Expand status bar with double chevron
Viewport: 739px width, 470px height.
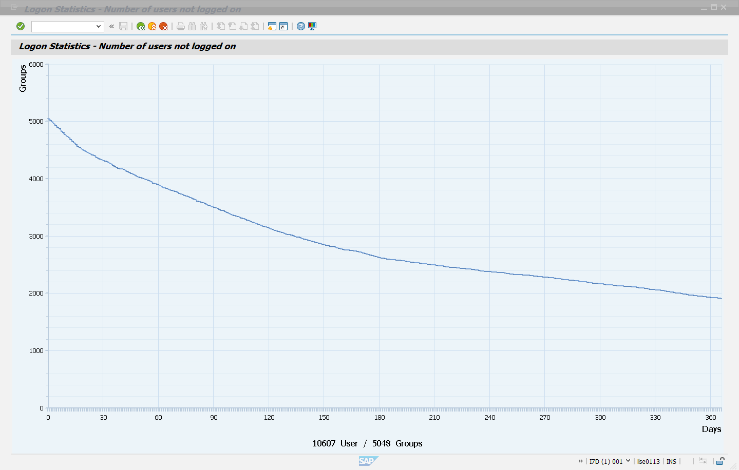tap(580, 461)
